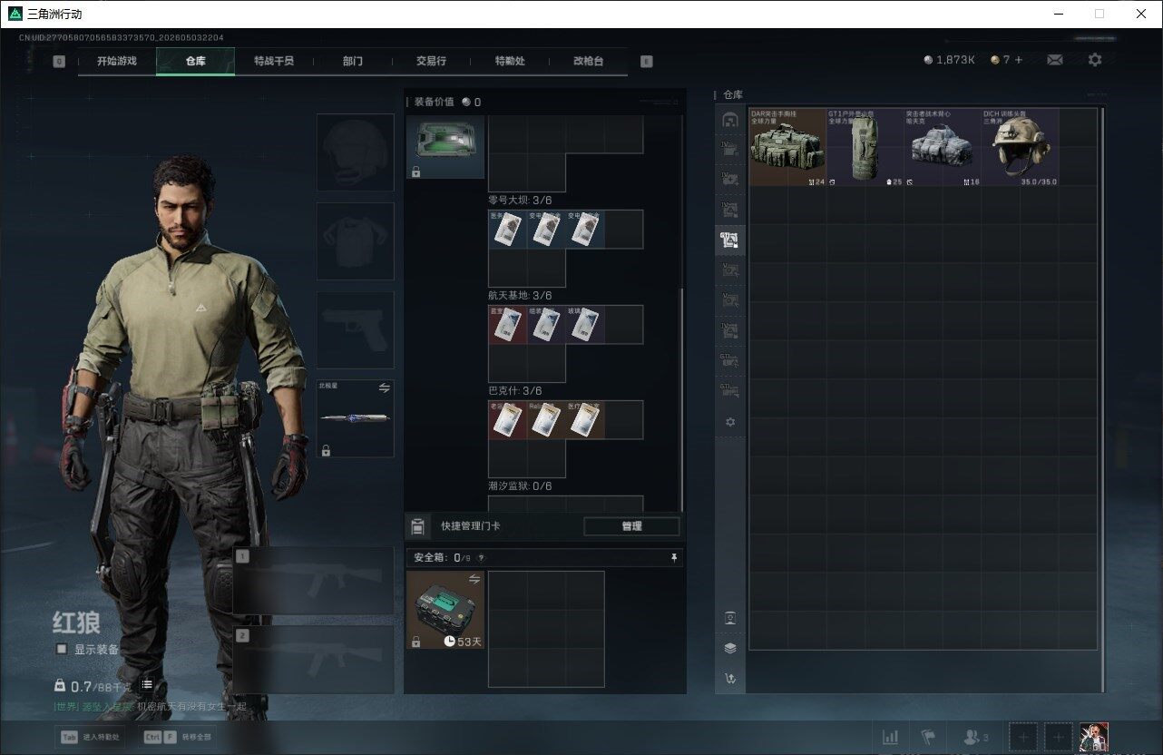Open the main warehouse category icon
The image size is (1163, 755).
click(730, 120)
